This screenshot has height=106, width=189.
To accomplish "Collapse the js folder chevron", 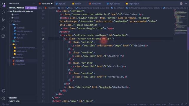I will 11,44.
